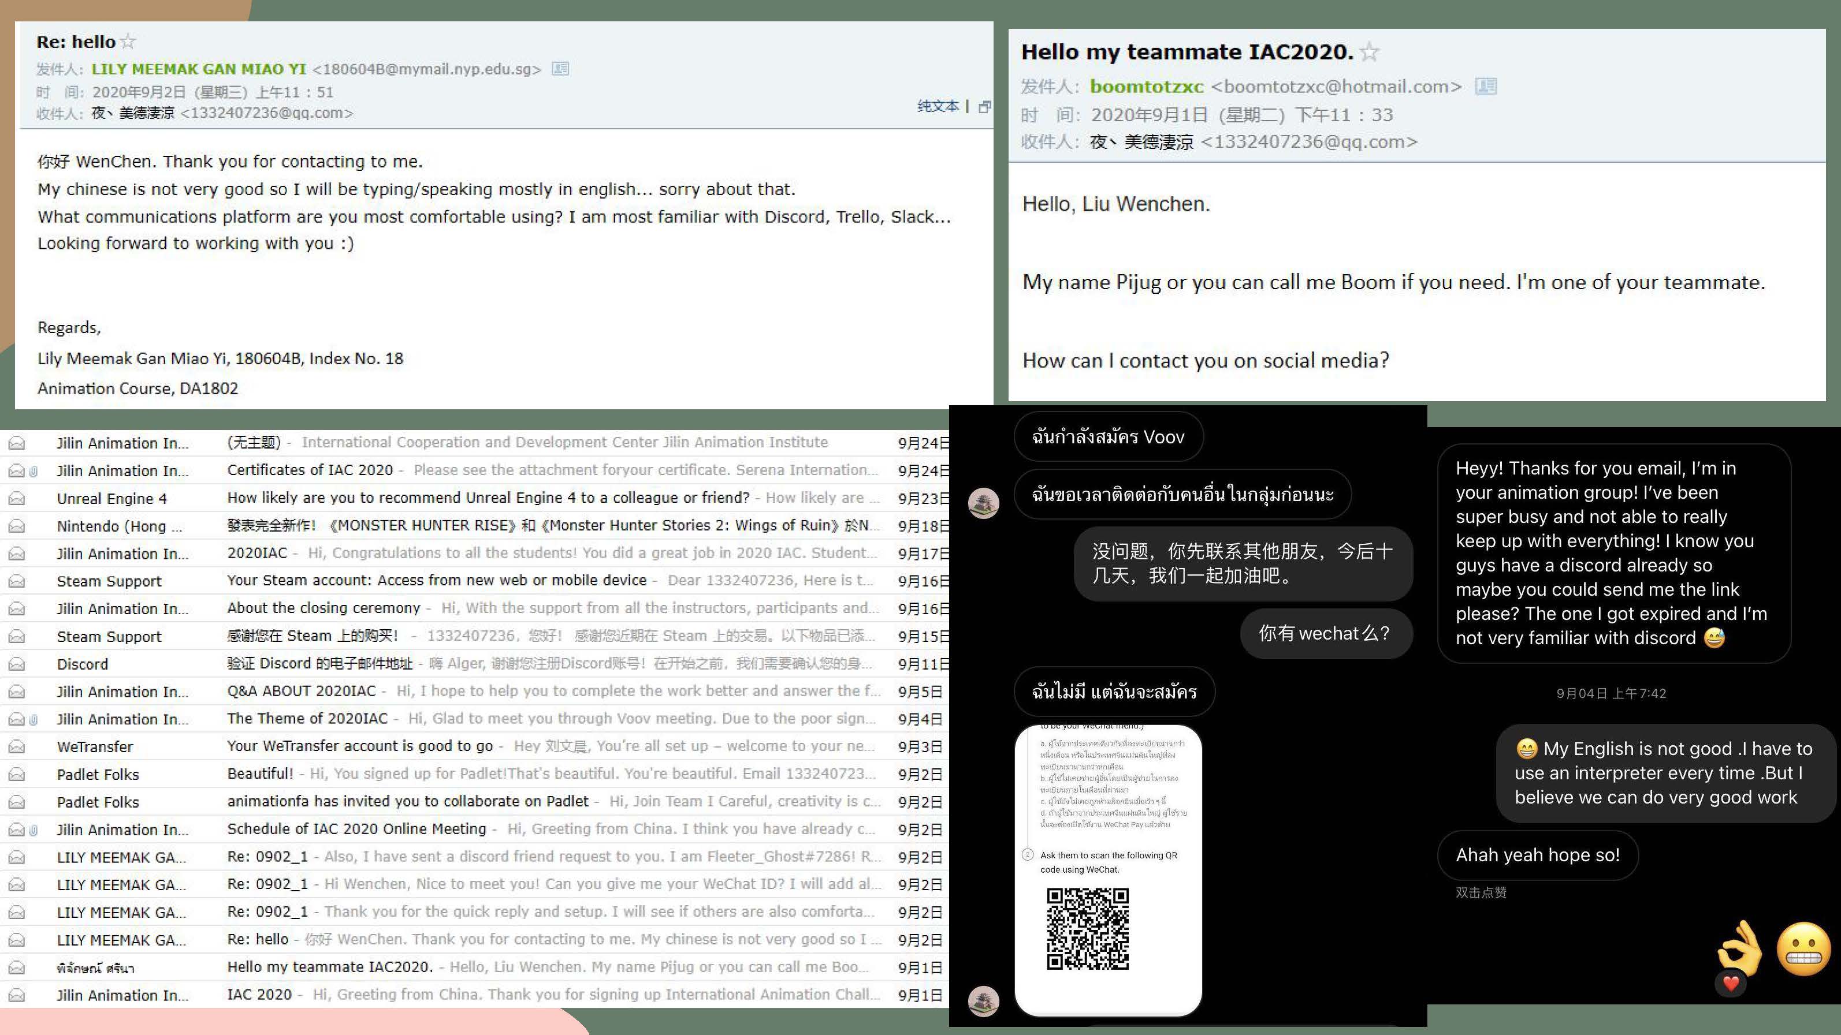
Task: Open the Unreal Engine 4 "How likely are you" email
Action: tap(488, 498)
